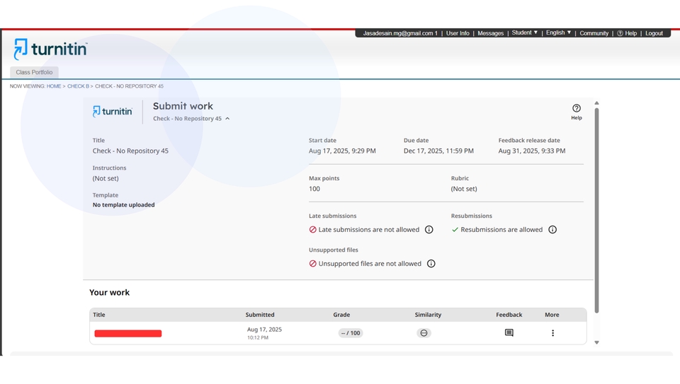
Task: Click the scrollbar down arrow
Action: coord(596,342)
